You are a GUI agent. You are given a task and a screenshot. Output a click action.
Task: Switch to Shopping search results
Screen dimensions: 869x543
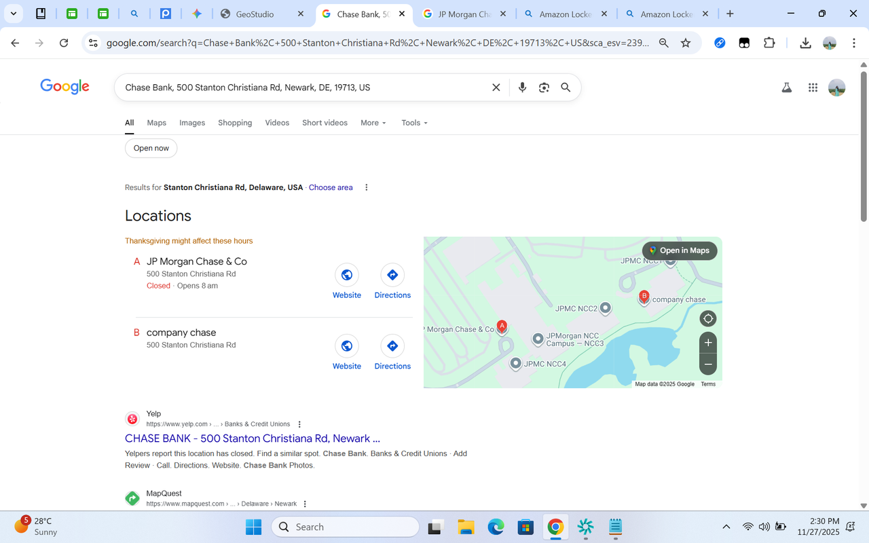coord(235,123)
